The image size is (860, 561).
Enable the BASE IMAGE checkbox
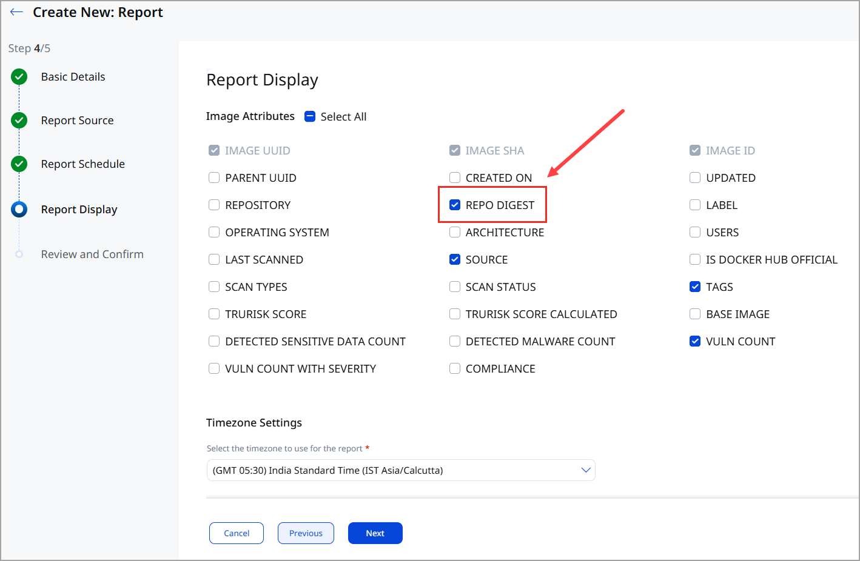tap(695, 314)
